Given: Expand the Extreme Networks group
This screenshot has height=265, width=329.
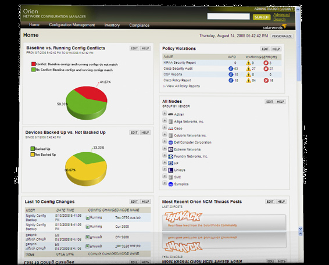Looking at the screenshot, I should coord(164,149).
